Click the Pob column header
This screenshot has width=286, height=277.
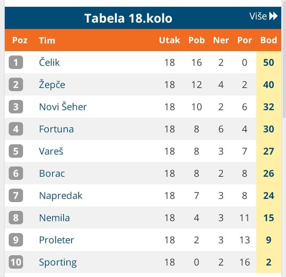tap(197, 40)
